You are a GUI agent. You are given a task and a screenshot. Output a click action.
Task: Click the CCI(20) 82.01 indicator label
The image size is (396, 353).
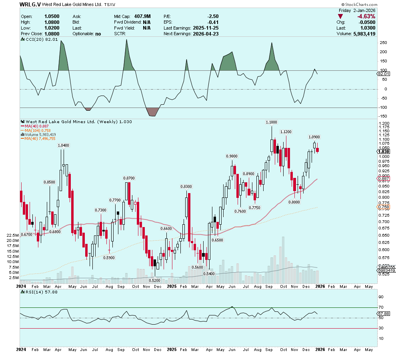point(39,39)
